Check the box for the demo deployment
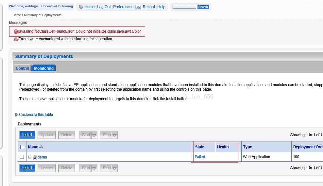 22,157
